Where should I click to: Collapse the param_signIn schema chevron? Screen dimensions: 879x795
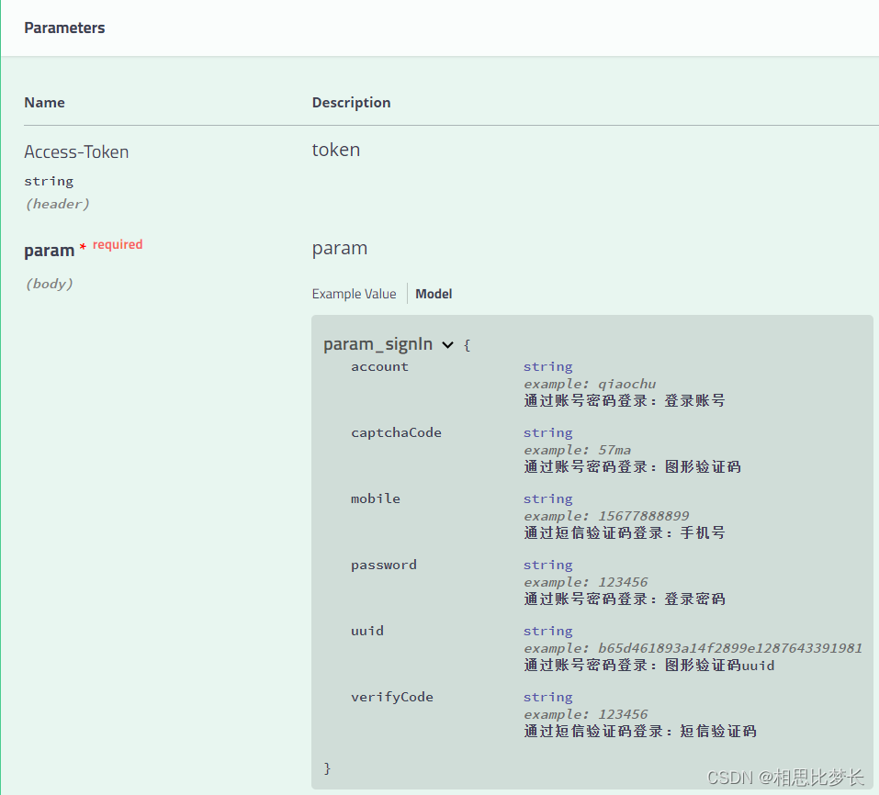448,344
